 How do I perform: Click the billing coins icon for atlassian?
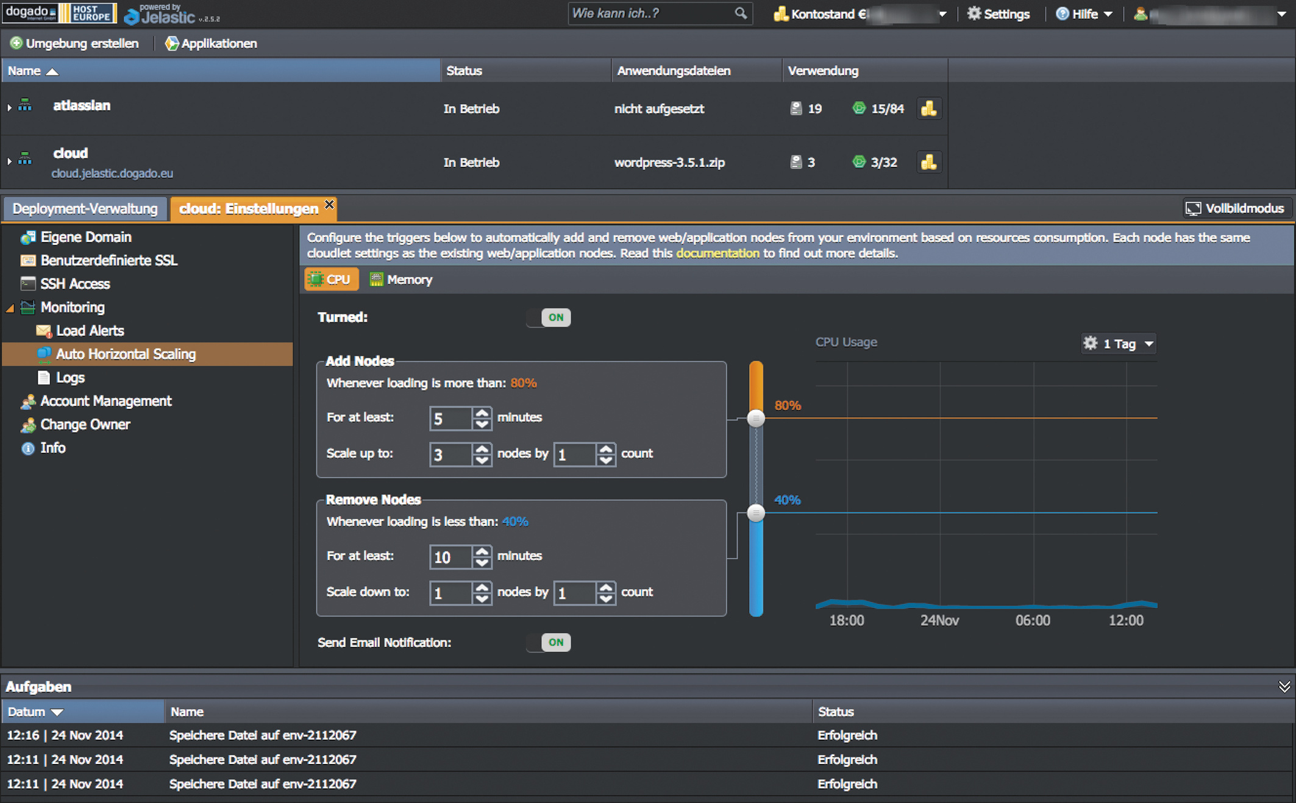click(928, 109)
